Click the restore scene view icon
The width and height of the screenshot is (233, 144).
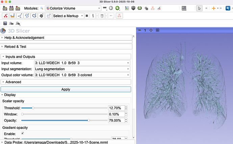18,24
